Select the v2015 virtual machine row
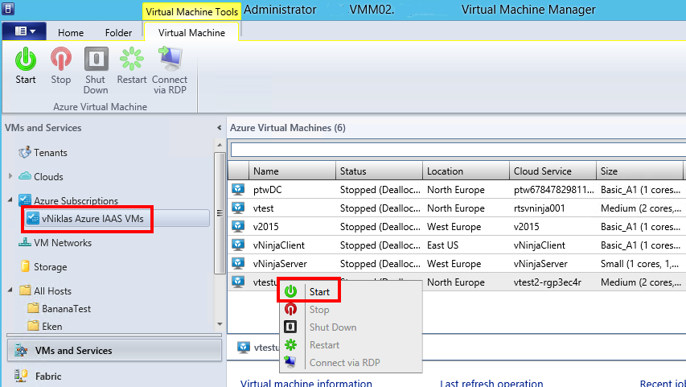The width and height of the screenshot is (686, 387). (457, 226)
